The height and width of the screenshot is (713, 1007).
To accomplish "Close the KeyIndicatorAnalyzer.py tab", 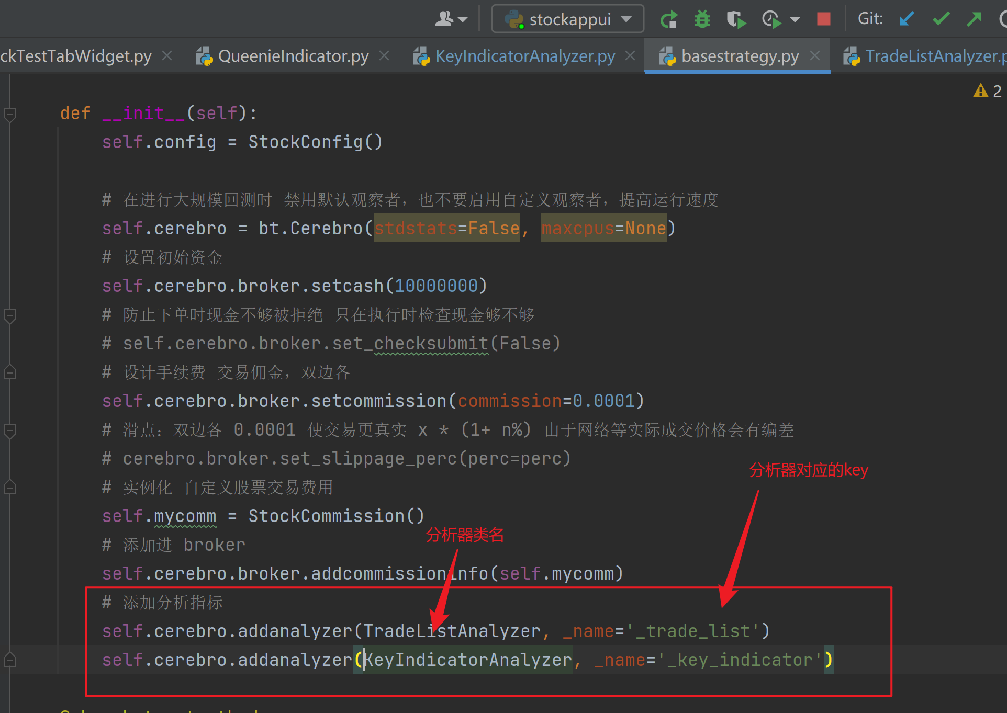I will coord(631,55).
